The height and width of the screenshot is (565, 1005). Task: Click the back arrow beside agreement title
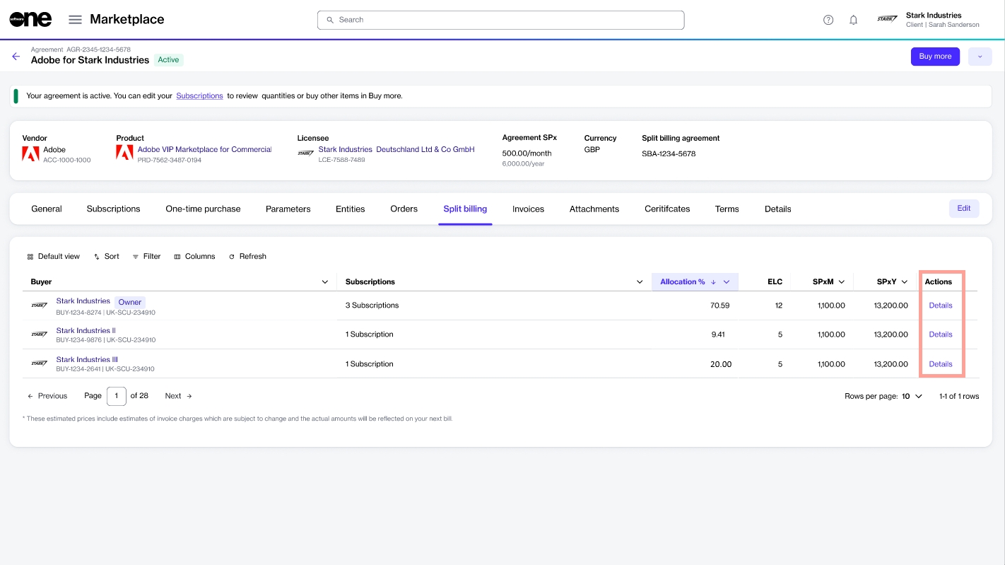tap(16, 57)
